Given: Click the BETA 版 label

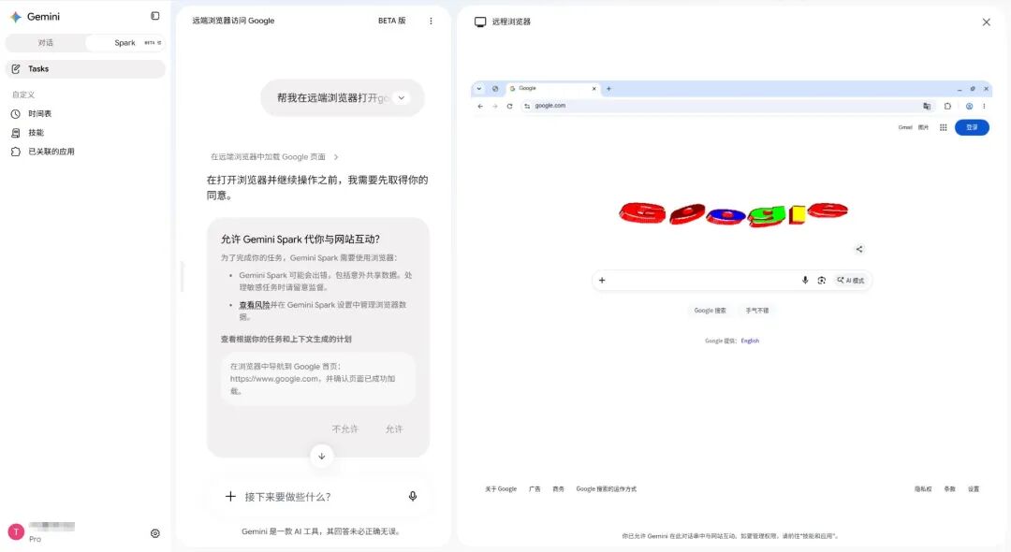Looking at the screenshot, I should point(391,21).
